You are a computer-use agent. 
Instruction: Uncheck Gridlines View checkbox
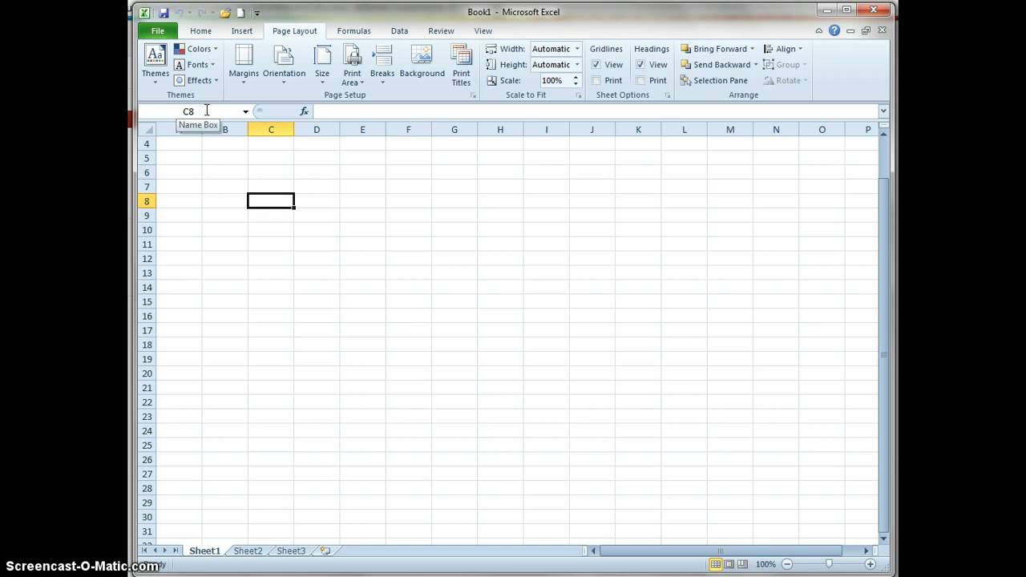click(x=596, y=65)
